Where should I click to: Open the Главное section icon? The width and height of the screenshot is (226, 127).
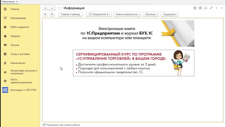pos(5,9)
